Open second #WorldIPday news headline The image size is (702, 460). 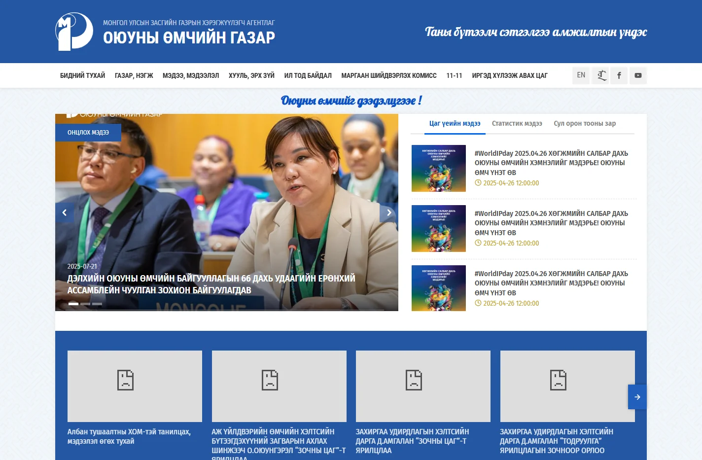551,223
